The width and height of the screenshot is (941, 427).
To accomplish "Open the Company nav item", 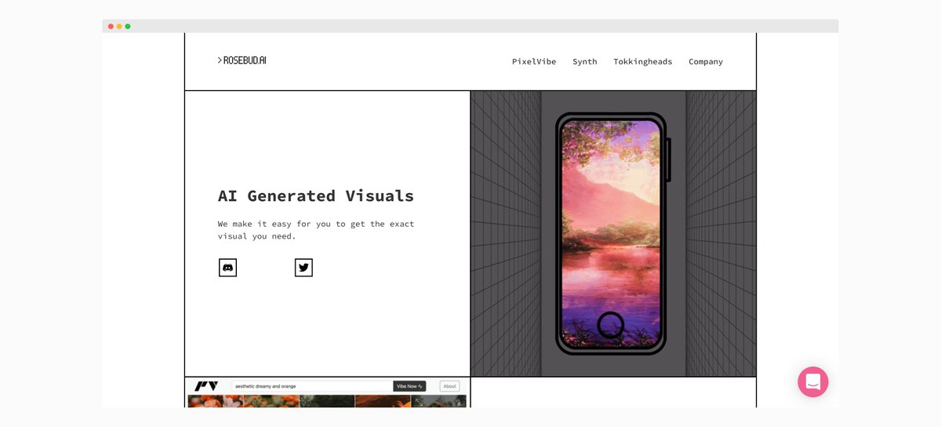I will (706, 61).
